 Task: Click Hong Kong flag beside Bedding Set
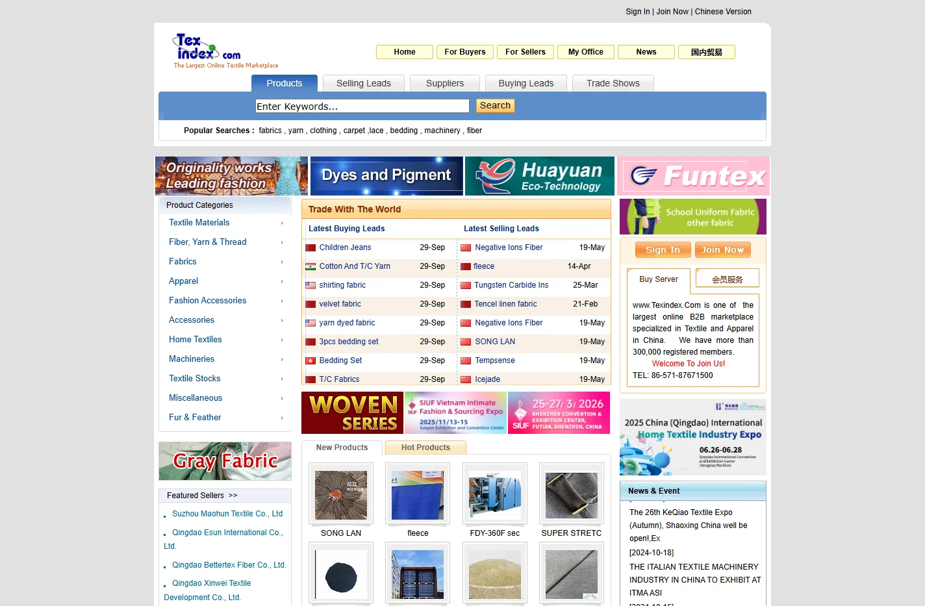tap(310, 361)
